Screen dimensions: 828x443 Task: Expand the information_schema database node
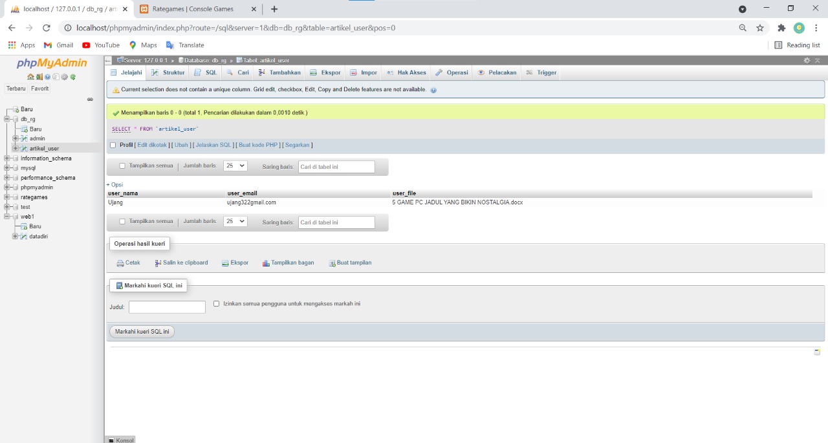(6, 158)
